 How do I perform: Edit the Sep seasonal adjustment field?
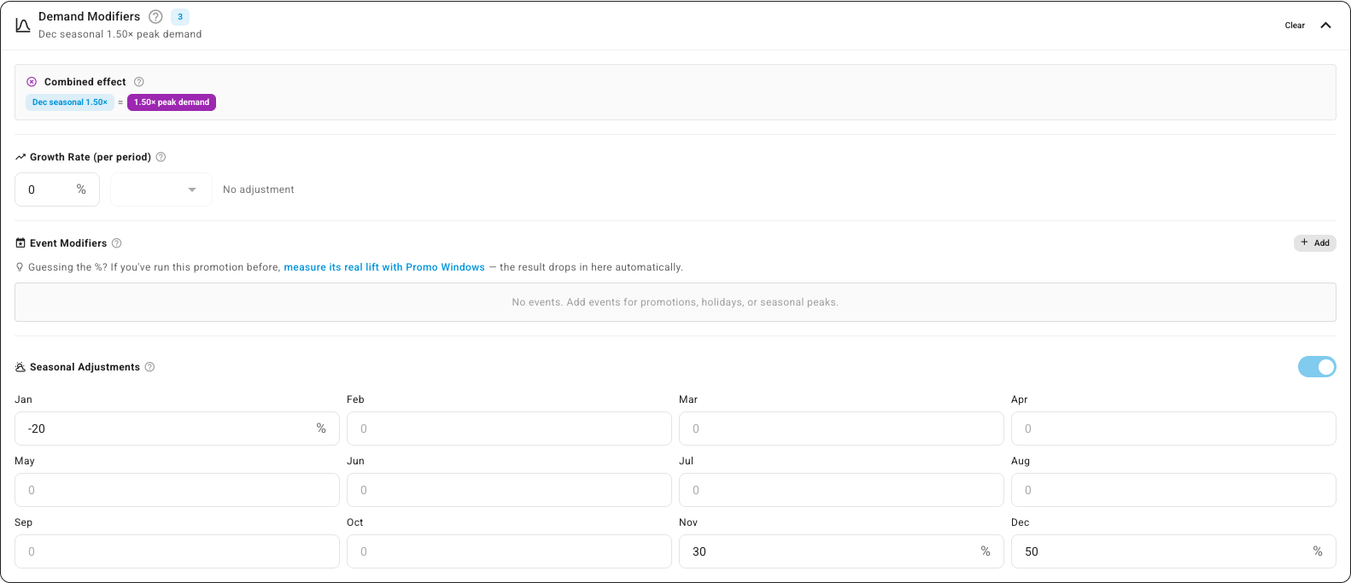(x=177, y=551)
